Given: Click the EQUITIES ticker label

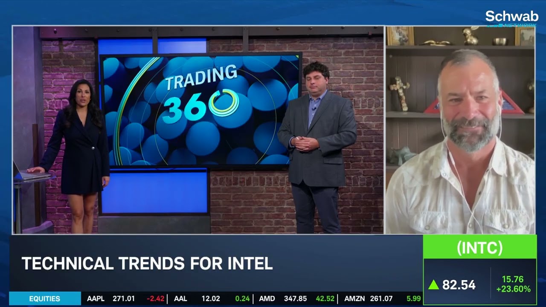Looking at the screenshot, I should 45,298.
